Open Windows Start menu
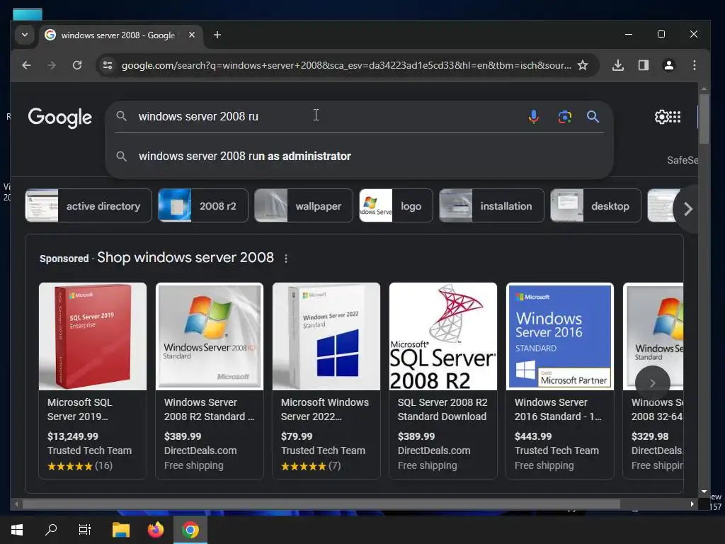 pyautogui.click(x=17, y=529)
